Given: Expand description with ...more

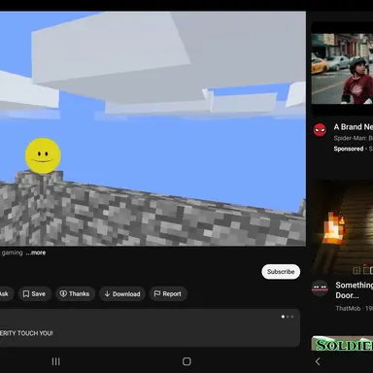Looking at the screenshot, I should [36, 253].
